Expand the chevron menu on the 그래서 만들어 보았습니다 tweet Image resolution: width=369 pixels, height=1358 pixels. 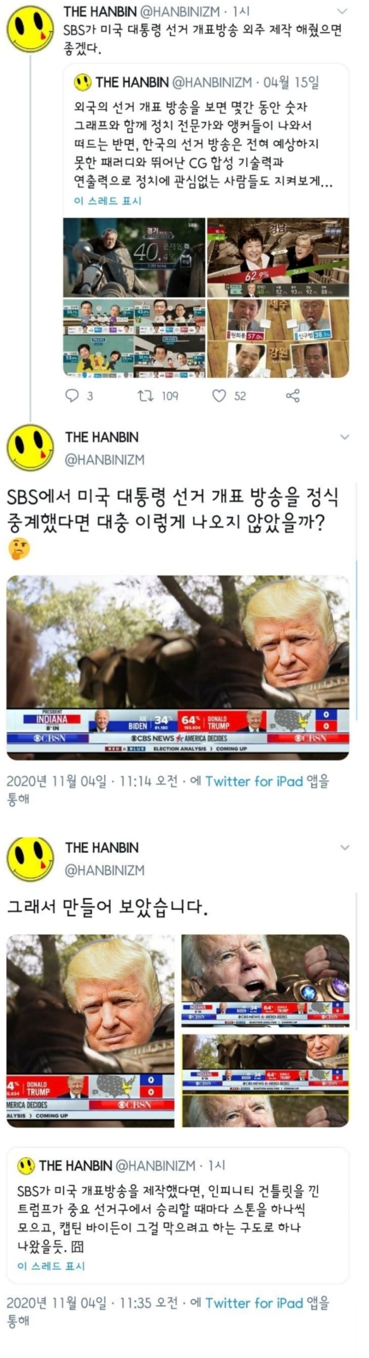[344, 847]
